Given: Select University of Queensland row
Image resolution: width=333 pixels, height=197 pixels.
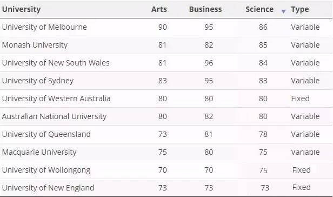Looking at the screenshot, I should [x=166, y=134].
